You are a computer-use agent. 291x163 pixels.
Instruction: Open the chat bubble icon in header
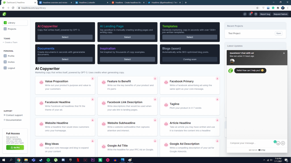coord(245,14)
